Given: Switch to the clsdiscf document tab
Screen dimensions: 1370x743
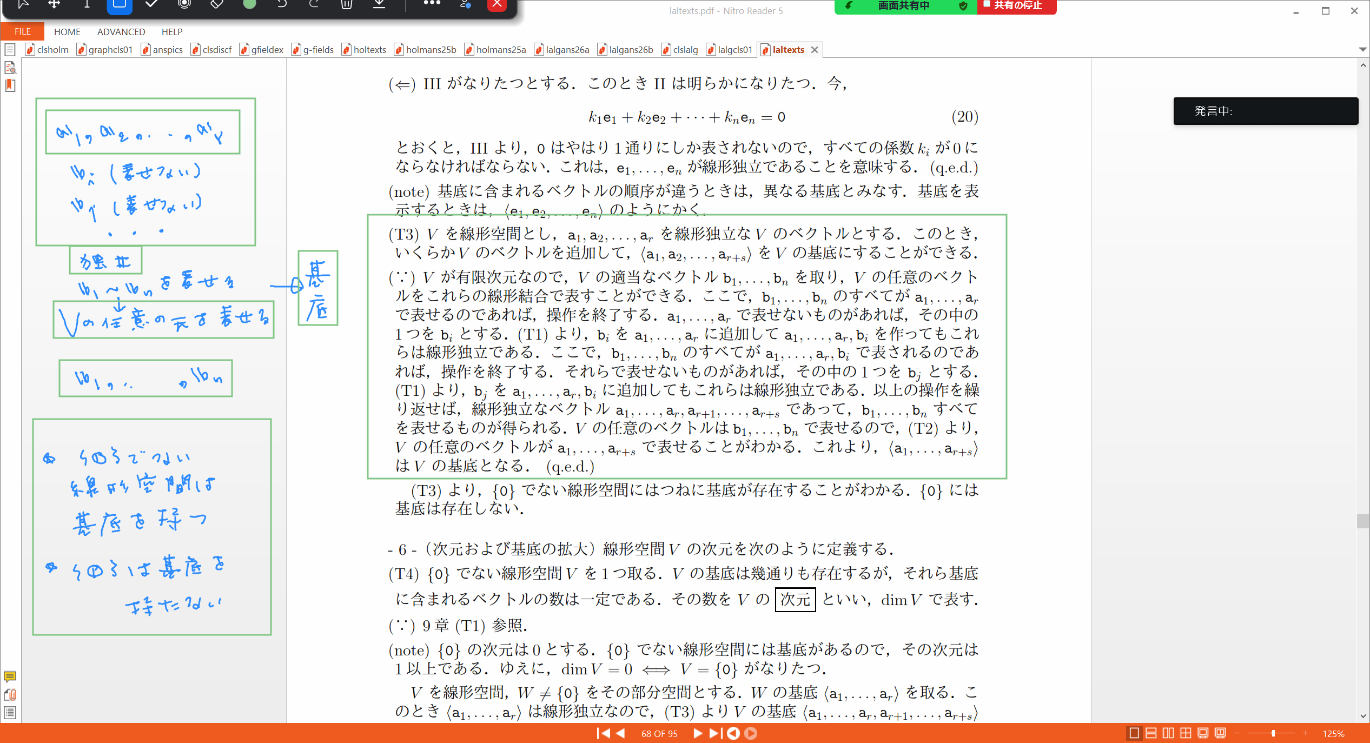Looking at the screenshot, I should point(211,50).
